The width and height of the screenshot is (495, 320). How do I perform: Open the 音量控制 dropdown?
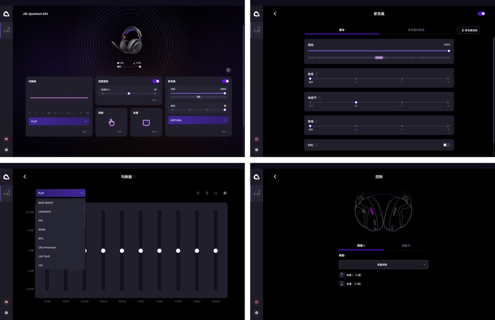tap(383, 265)
